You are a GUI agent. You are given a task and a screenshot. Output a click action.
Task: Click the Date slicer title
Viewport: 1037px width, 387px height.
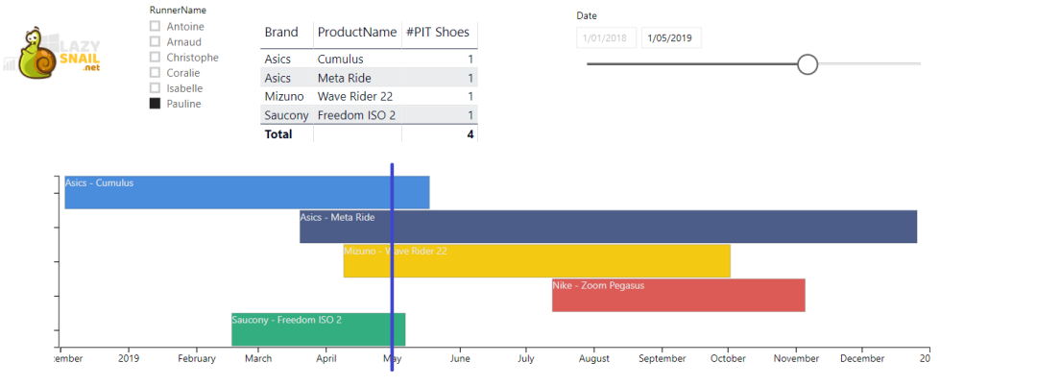click(x=586, y=15)
